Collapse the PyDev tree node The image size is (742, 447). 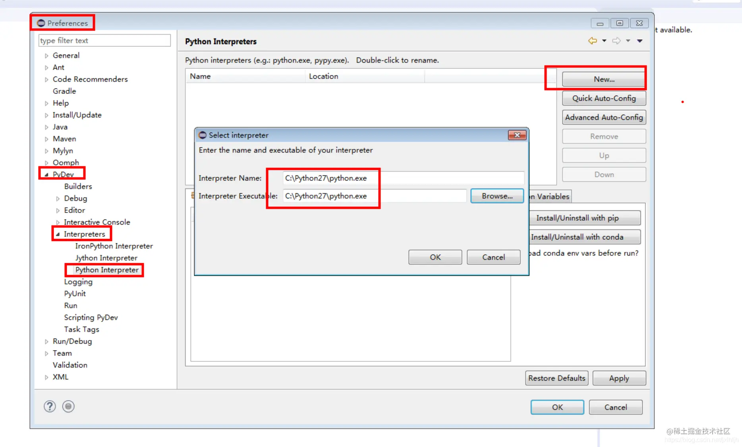tap(46, 175)
